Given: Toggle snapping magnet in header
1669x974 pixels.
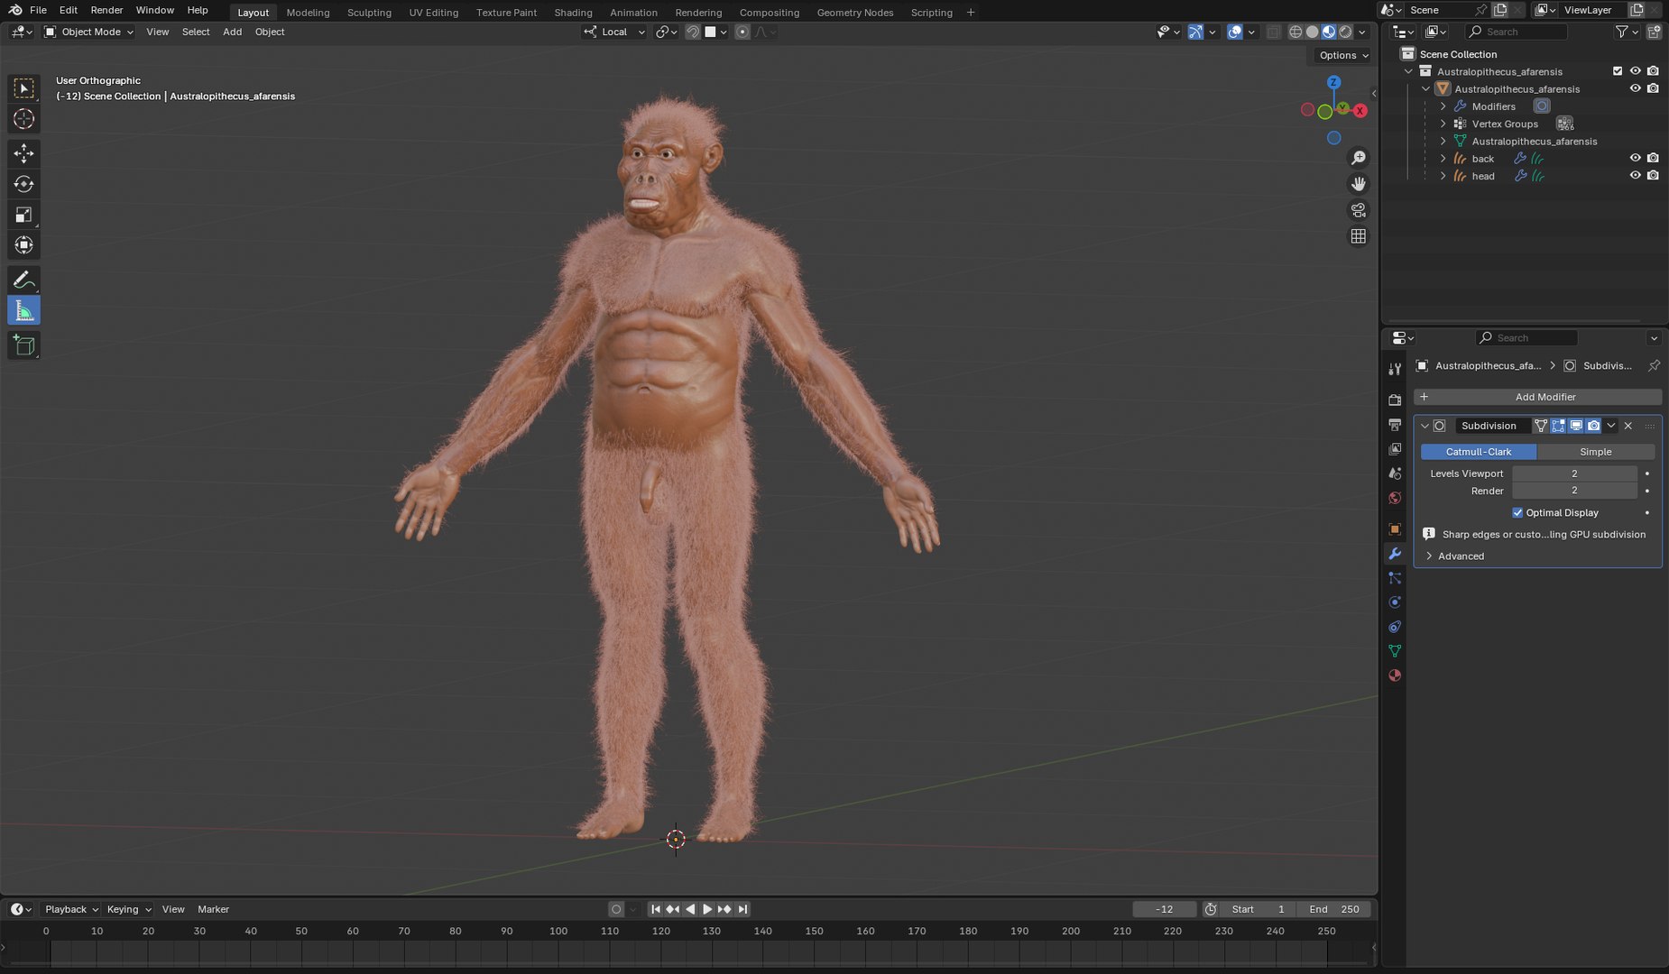Looking at the screenshot, I should [x=693, y=32].
